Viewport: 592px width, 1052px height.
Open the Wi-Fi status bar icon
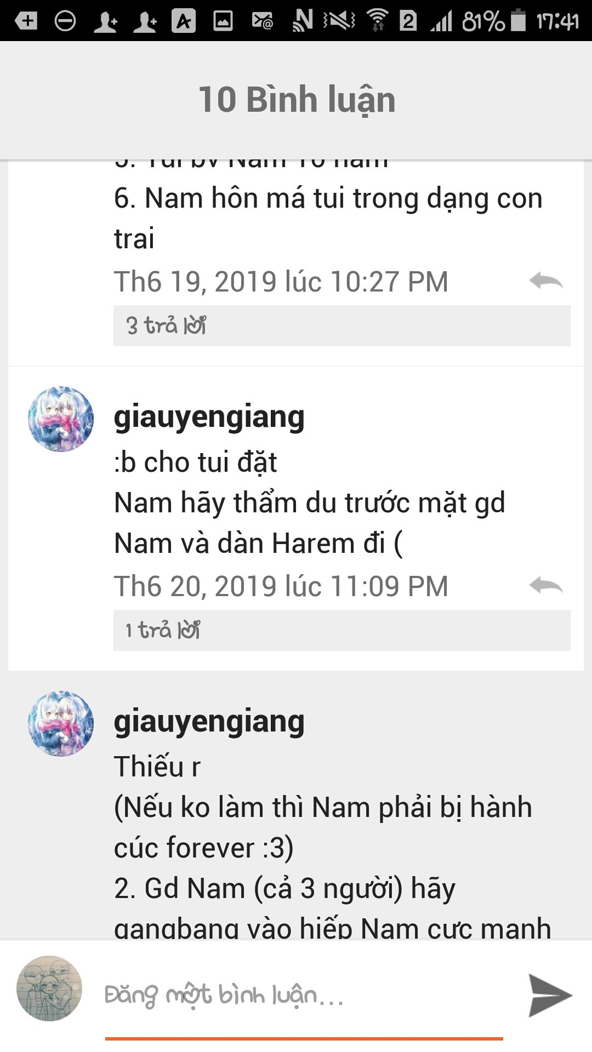coord(377,21)
